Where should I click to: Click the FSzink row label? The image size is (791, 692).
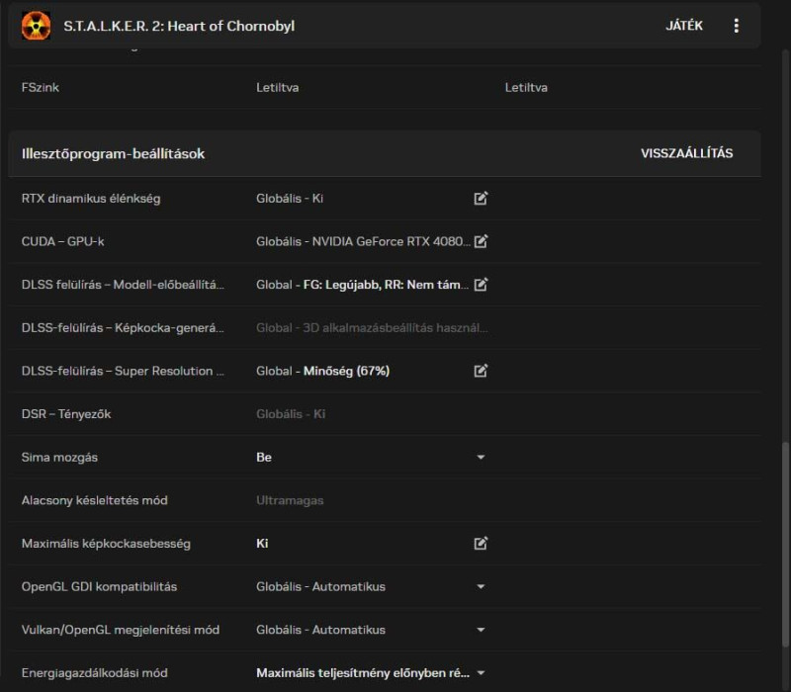[x=41, y=88]
